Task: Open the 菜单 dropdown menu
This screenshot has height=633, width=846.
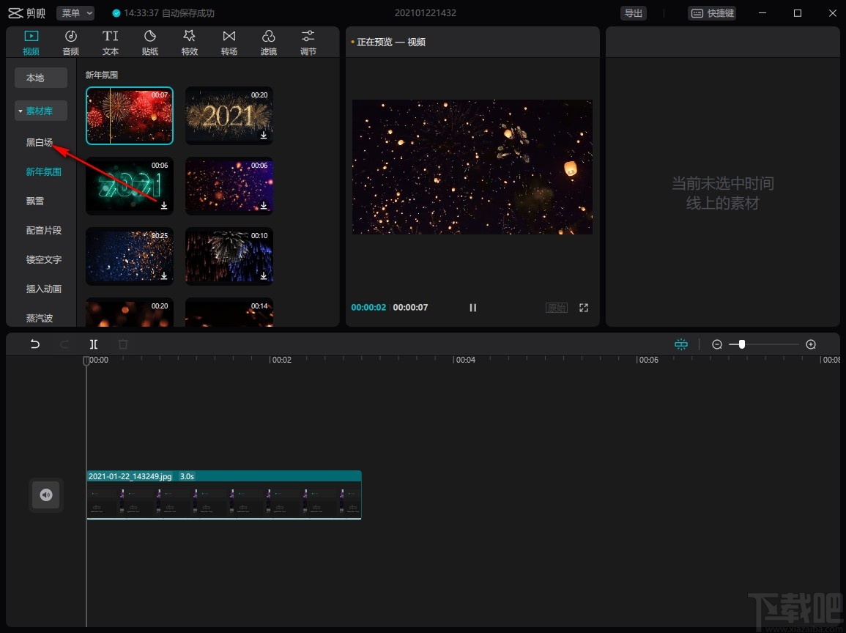Action: point(75,13)
